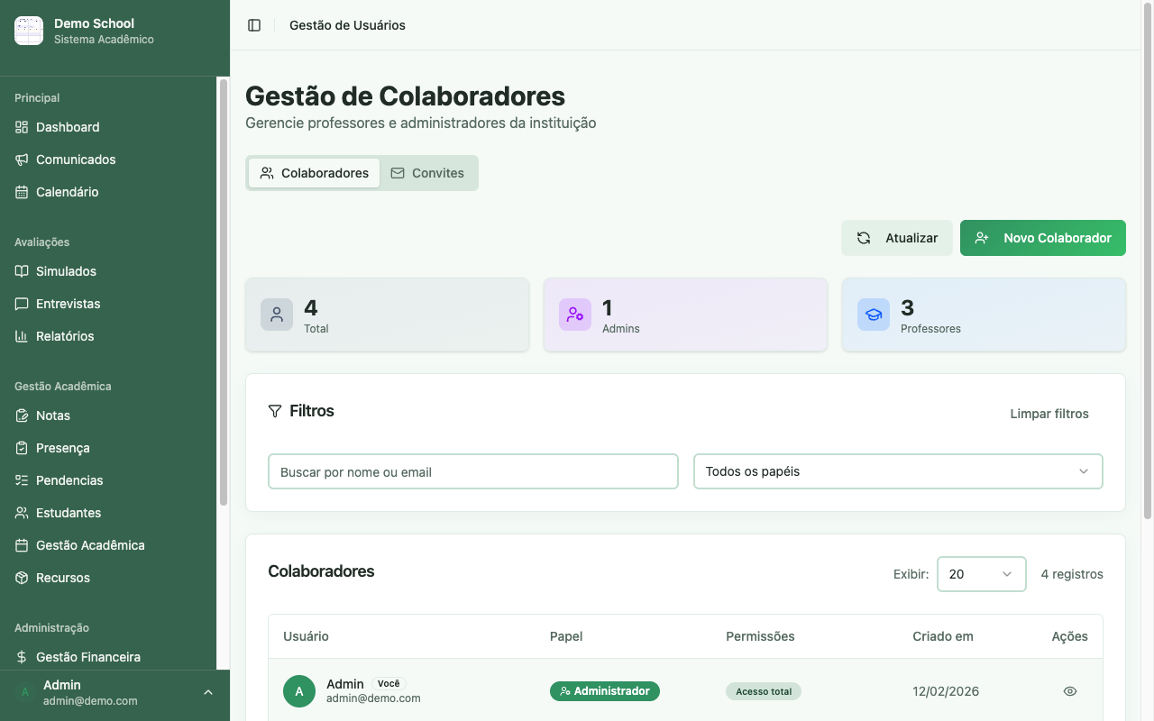Click the Permissões column header
1154x721 pixels.
click(760, 636)
